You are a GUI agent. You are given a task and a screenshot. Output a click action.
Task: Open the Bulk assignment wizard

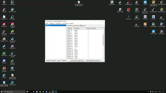click(x=93, y=60)
